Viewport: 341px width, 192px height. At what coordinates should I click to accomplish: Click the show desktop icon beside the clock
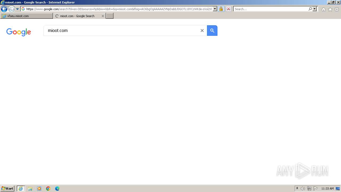pos(338,189)
